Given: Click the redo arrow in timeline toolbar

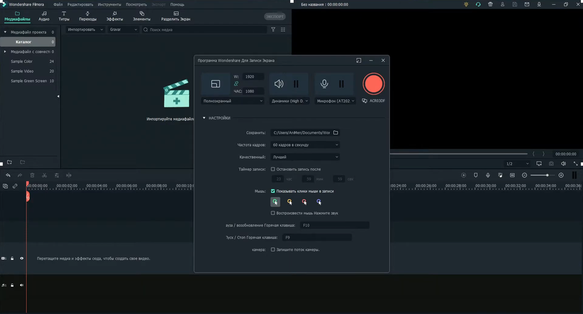Looking at the screenshot, I should coord(20,175).
